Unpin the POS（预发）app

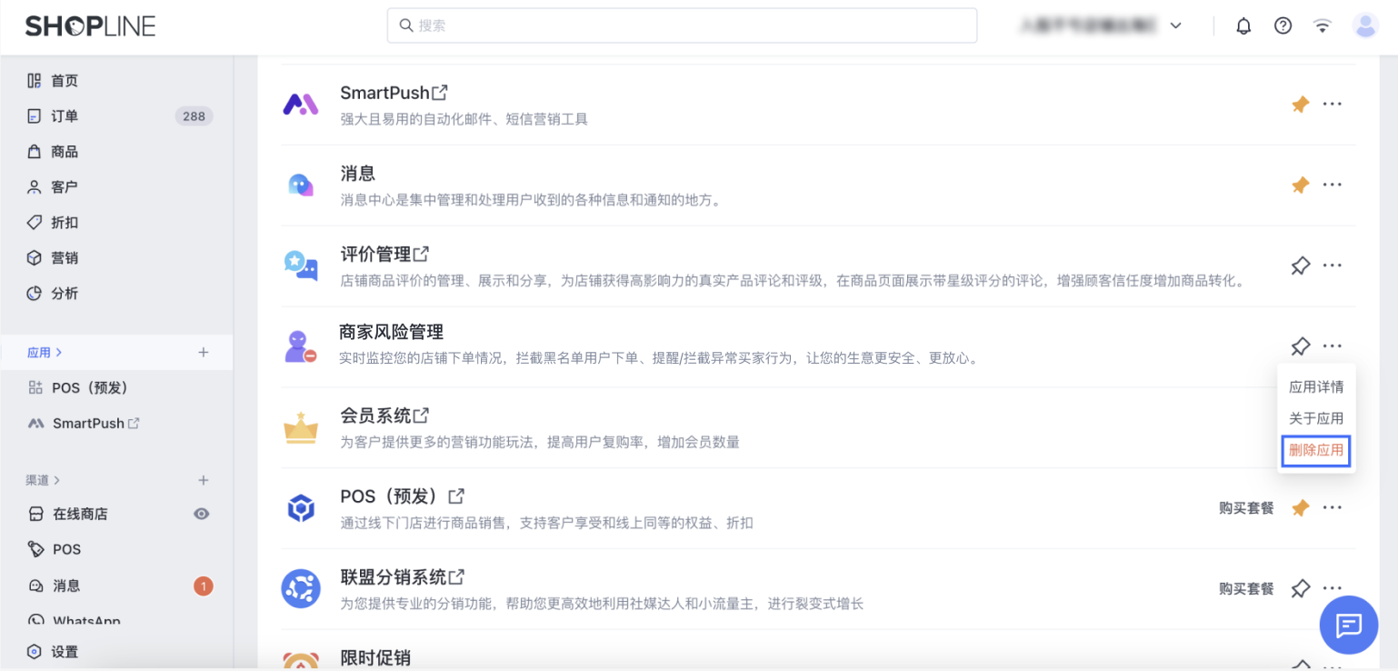[1301, 507]
